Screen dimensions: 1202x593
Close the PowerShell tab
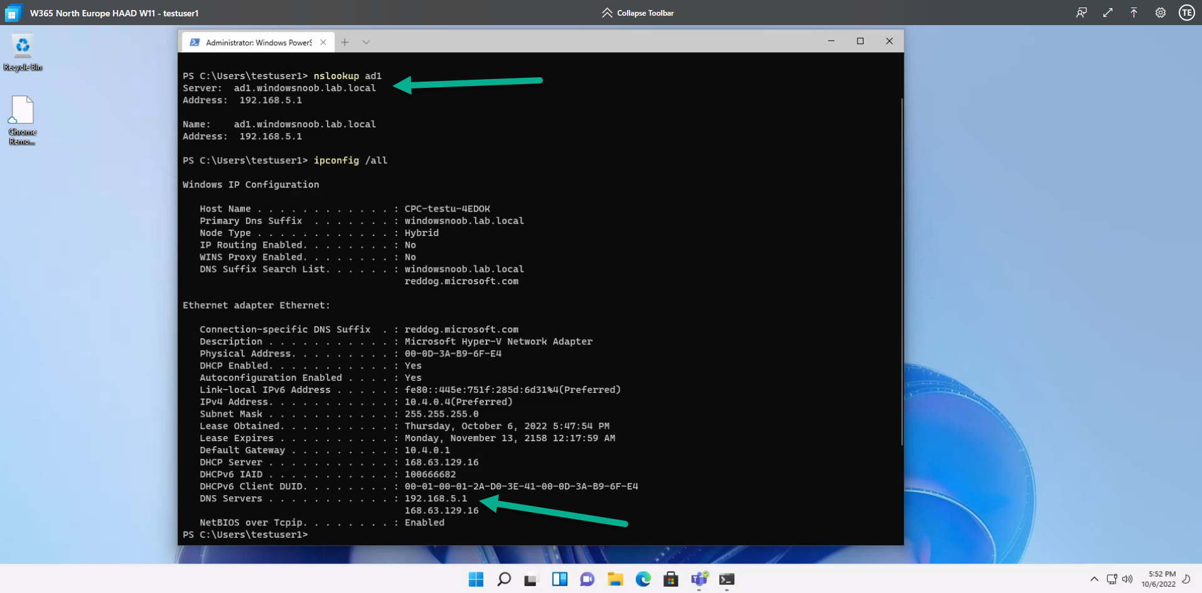point(323,42)
